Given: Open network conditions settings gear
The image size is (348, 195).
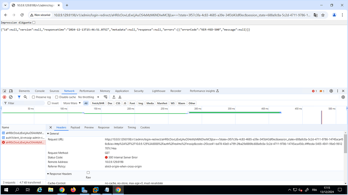Looking at the screenshot, I should pyautogui.click(x=343, y=97).
